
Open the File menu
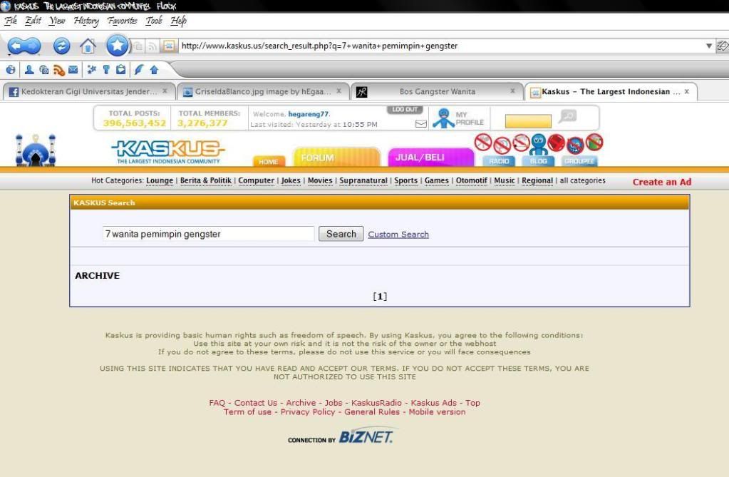pyautogui.click(x=11, y=21)
